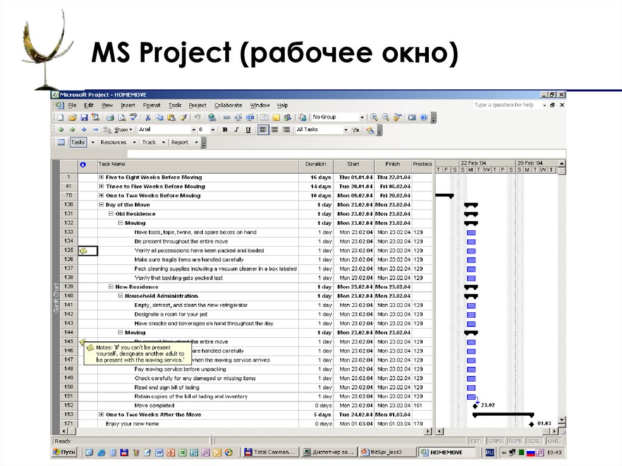
Task: Click the Tasks Project Guide button
Action: [x=78, y=142]
